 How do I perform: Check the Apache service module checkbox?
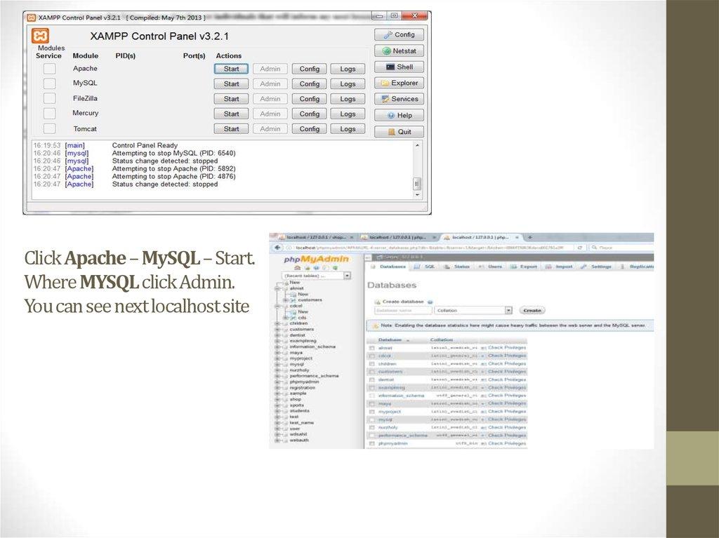coord(48,68)
